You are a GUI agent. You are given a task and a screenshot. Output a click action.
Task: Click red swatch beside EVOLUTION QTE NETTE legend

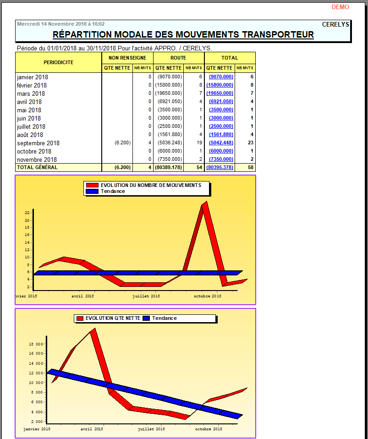tap(79, 318)
